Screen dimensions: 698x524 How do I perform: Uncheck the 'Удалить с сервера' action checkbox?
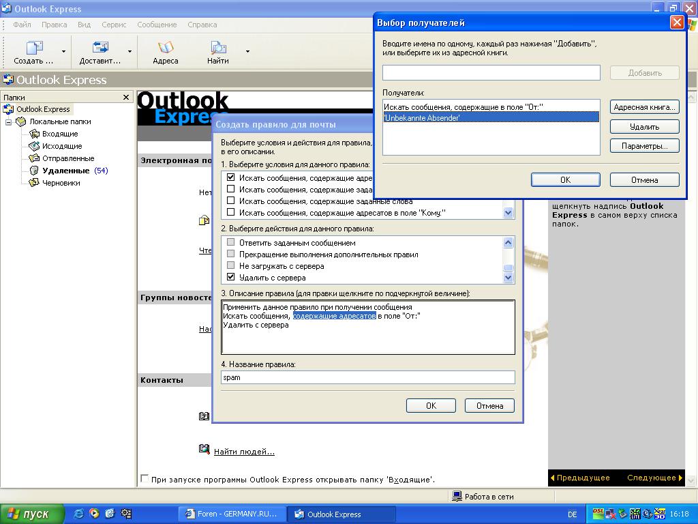[230, 277]
